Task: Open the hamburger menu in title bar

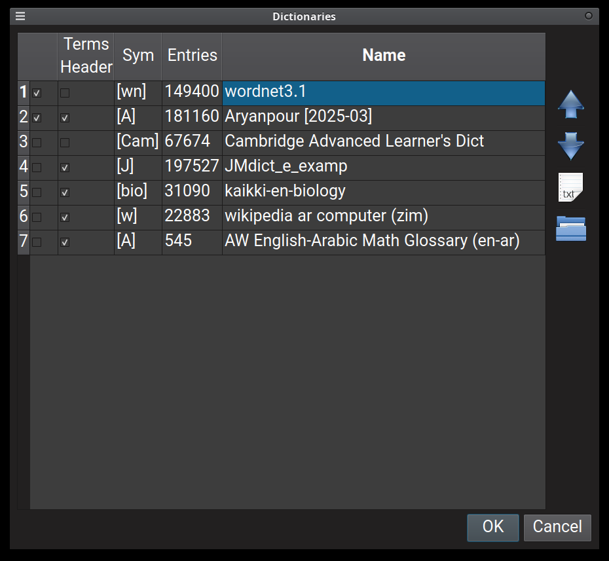Action: [x=20, y=16]
